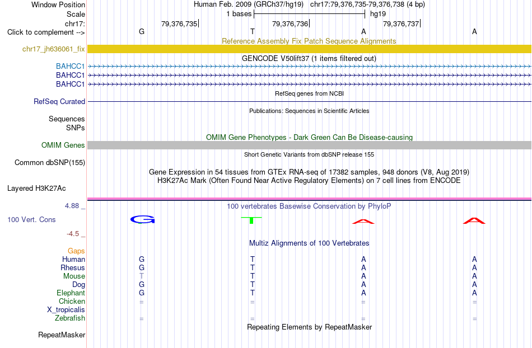Click the chr17_jh636061_fix track label

click(53, 49)
